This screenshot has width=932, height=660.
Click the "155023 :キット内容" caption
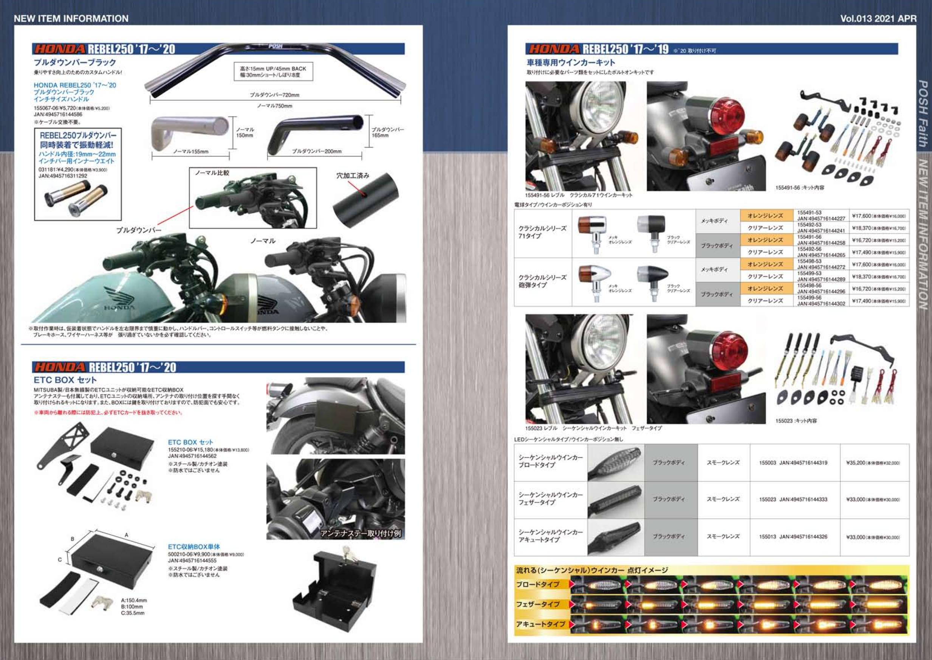click(x=796, y=421)
